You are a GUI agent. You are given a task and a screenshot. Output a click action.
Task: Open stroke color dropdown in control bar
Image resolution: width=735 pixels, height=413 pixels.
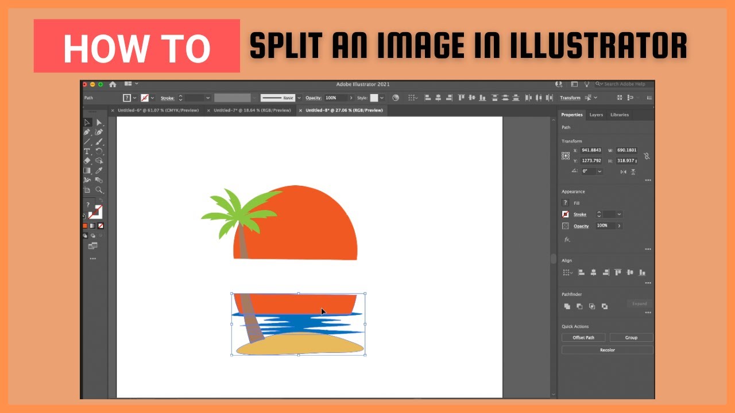(x=153, y=98)
